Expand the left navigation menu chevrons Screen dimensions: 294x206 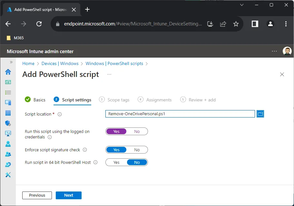click(x=11, y=62)
